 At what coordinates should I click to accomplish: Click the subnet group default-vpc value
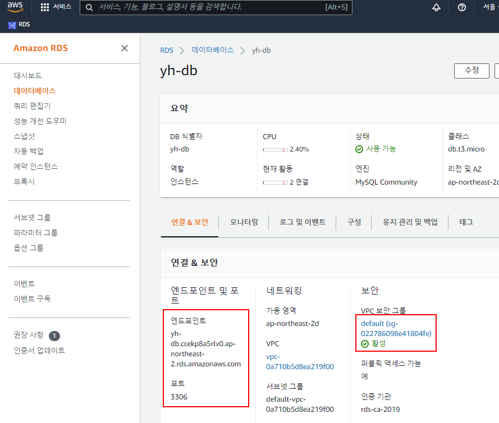(300, 404)
